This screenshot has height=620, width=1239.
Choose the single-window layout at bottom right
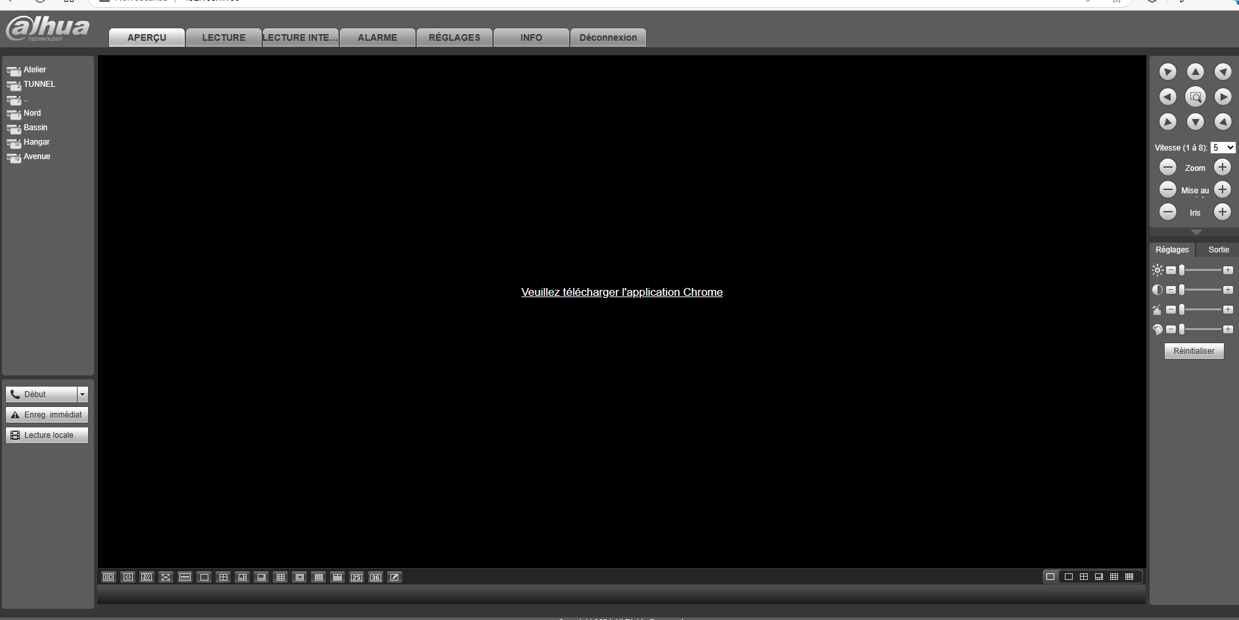point(1069,577)
